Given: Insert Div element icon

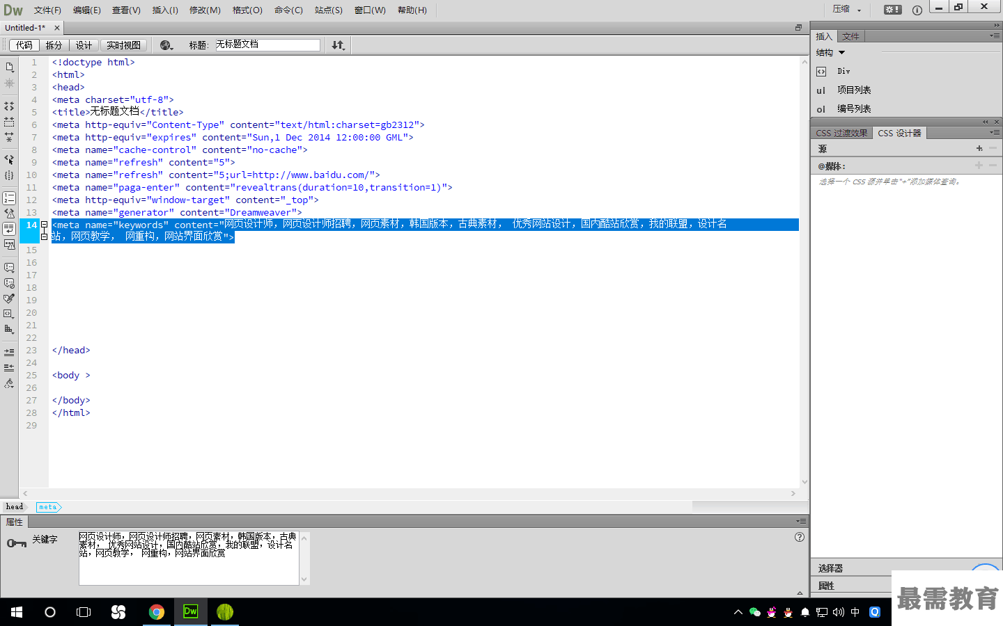Looking at the screenshot, I should tap(821, 71).
